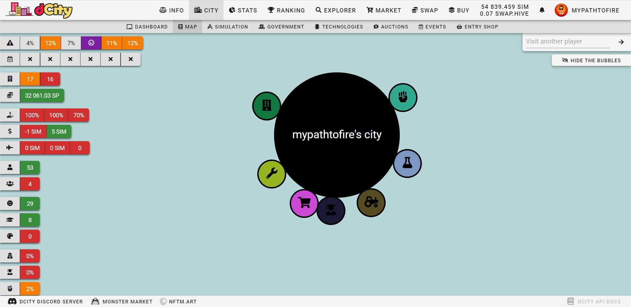Click the coins stack SP icon
631x307 pixels.
click(10, 95)
